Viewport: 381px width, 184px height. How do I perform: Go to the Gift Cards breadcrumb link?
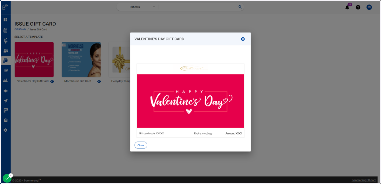pos(20,29)
